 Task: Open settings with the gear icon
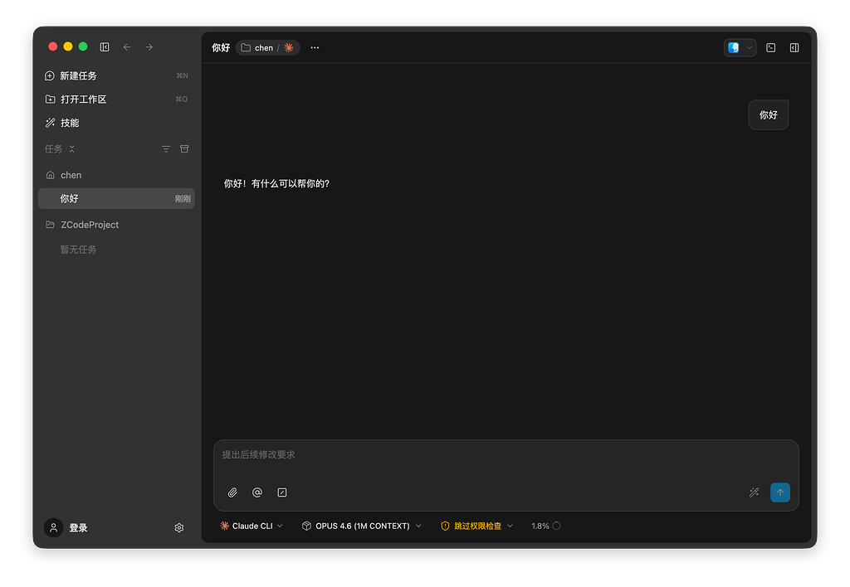click(x=179, y=527)
